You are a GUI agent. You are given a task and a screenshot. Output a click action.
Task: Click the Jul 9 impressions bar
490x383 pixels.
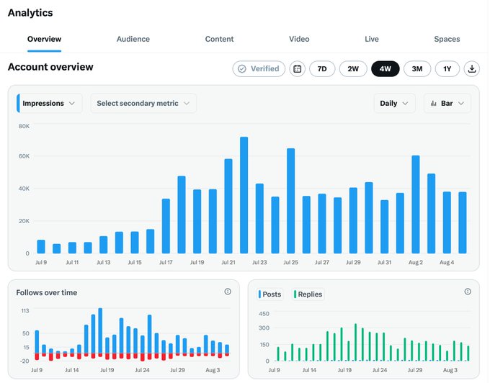(x=41, y=247)
